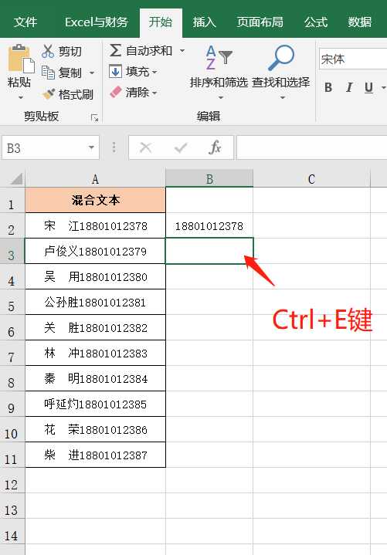387x555 pixels.
Task: Click the font name box 宋体
Action: 353,59
